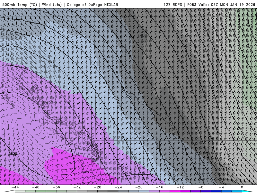This screenshot has height=193, width=257.
Task: Click the "12Z RDPS" model run label
Action: click(173, 5)
